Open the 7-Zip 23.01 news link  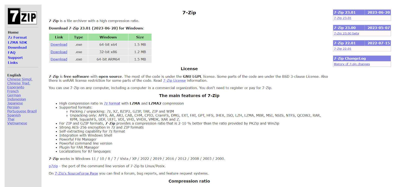pos(342,18)
